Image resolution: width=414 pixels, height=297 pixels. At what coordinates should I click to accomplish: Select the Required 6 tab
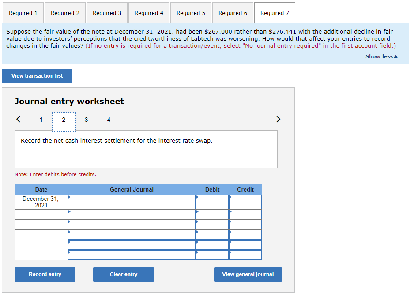233,13
